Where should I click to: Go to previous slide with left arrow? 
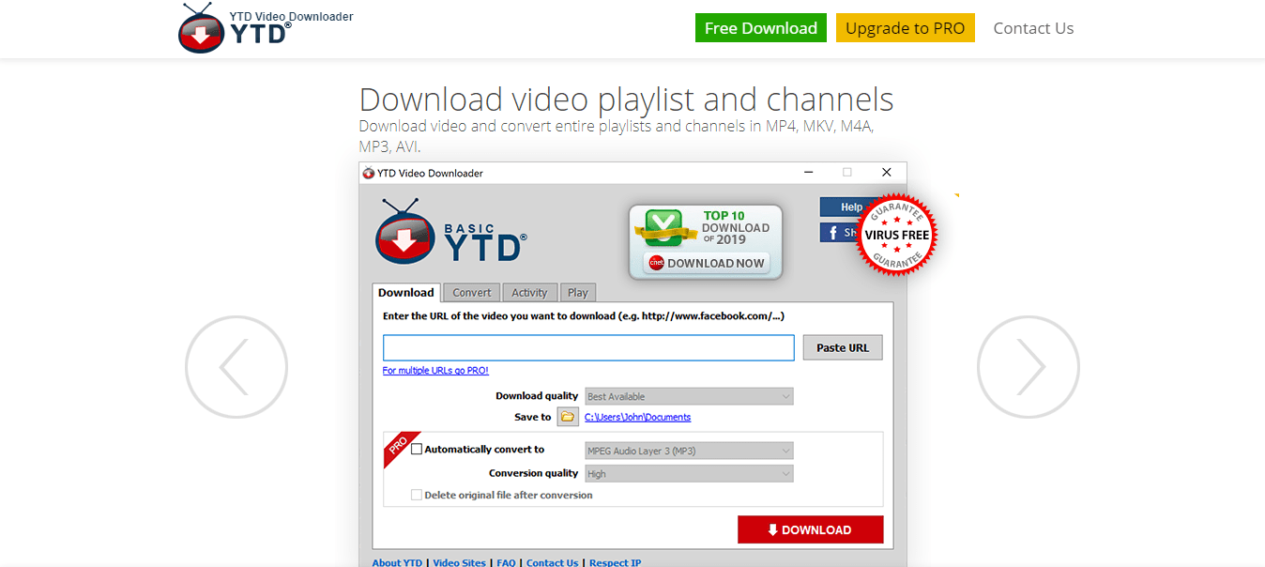point(236,367)
